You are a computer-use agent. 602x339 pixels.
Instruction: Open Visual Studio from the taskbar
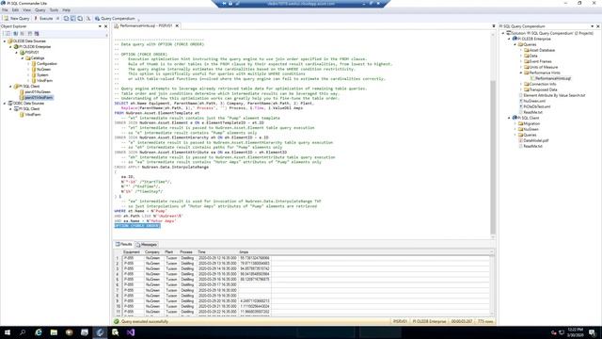131,332
